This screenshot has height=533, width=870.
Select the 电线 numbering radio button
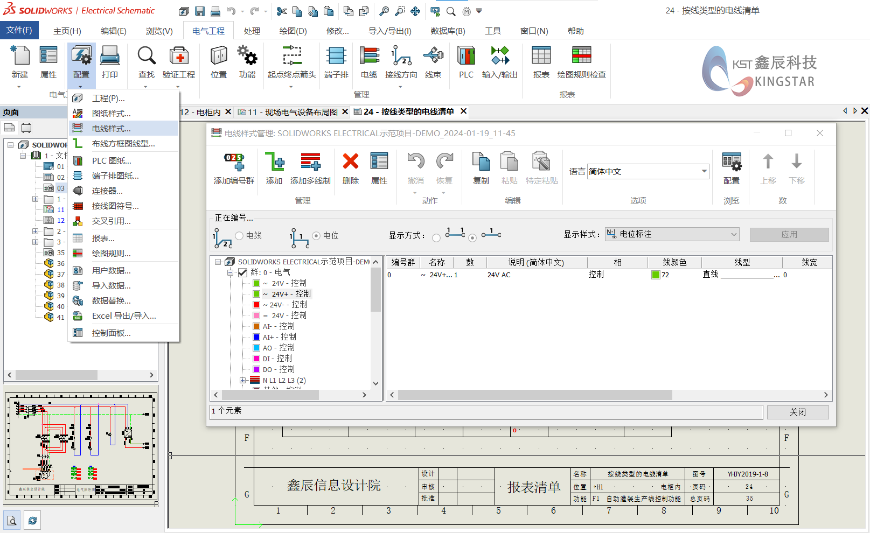tap(240, 236)
